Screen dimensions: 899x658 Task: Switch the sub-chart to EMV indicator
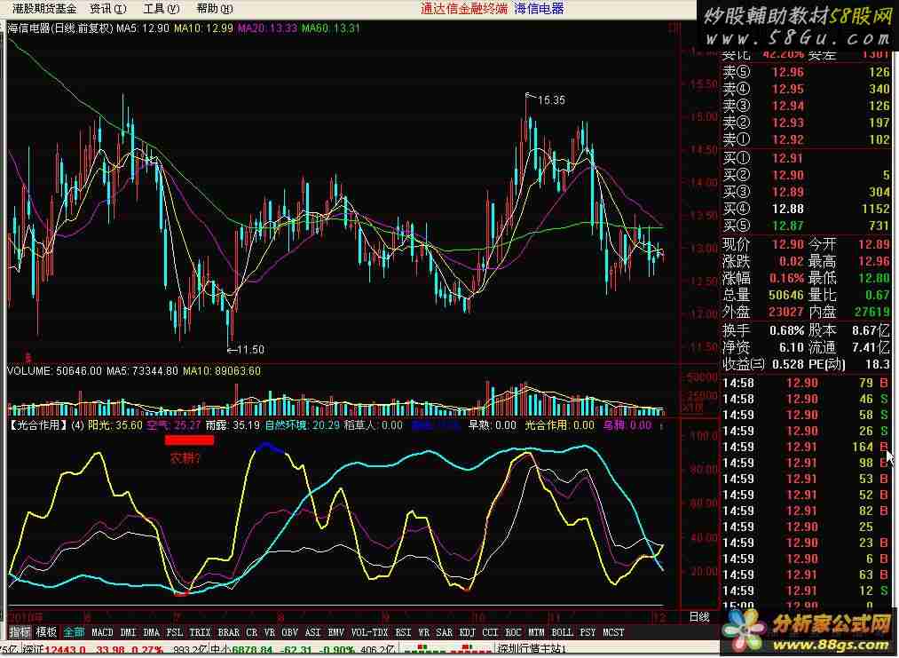coord(335,632)
